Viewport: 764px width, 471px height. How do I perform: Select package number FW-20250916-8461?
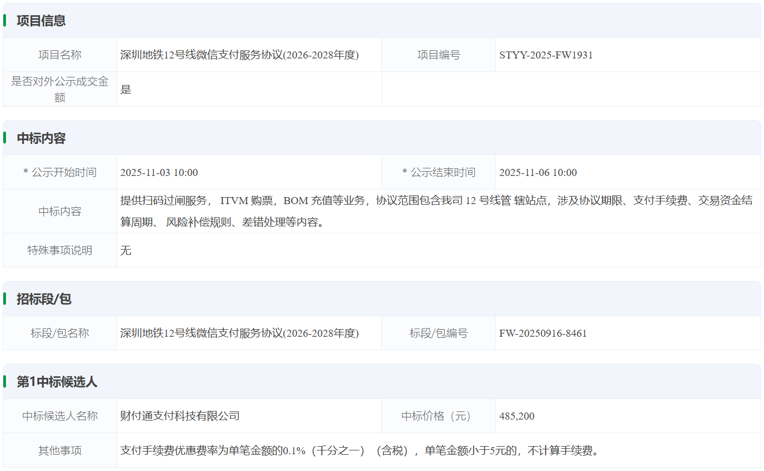[542, 333]
